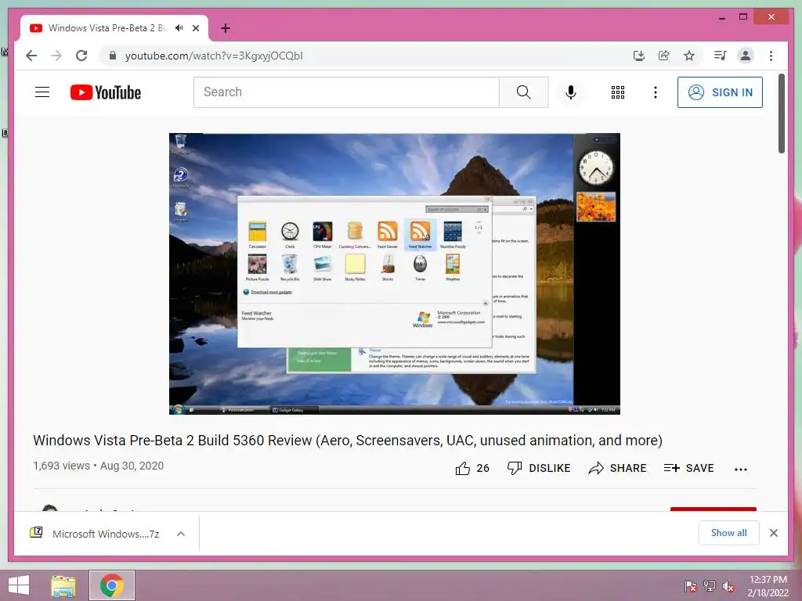
Task: Click SAVE to add to a playlist
Action: pyautogui.click(x=688, y=468)
